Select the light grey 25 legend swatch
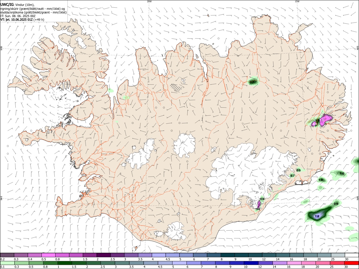 (x=338, y=255)
